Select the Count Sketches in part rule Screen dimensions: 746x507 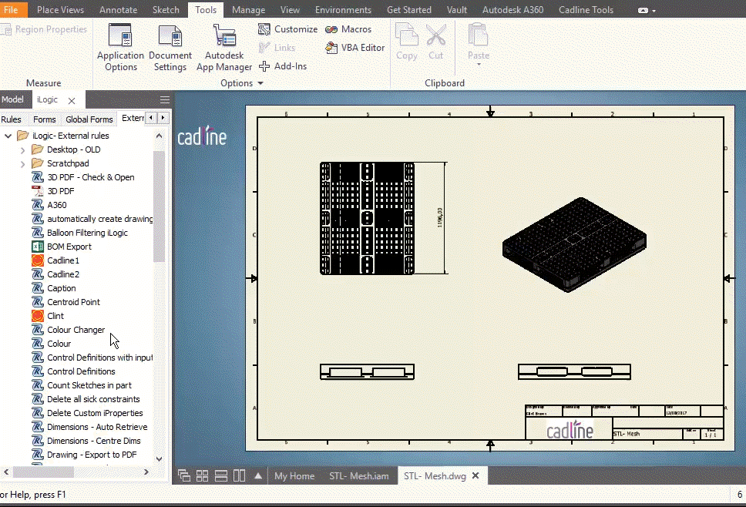point(82,386)
